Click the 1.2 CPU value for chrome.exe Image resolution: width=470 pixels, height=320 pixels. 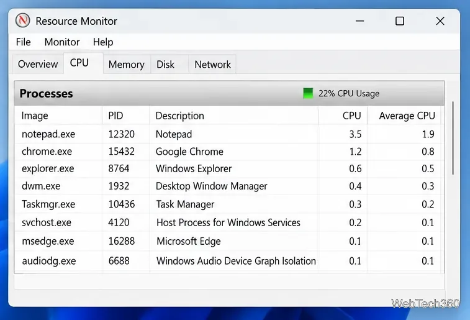click(x=355, y=152)
